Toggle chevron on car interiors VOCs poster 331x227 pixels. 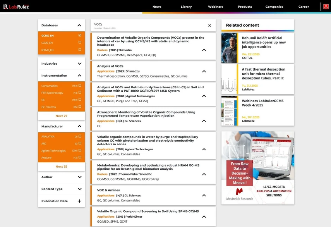[204, 50]
